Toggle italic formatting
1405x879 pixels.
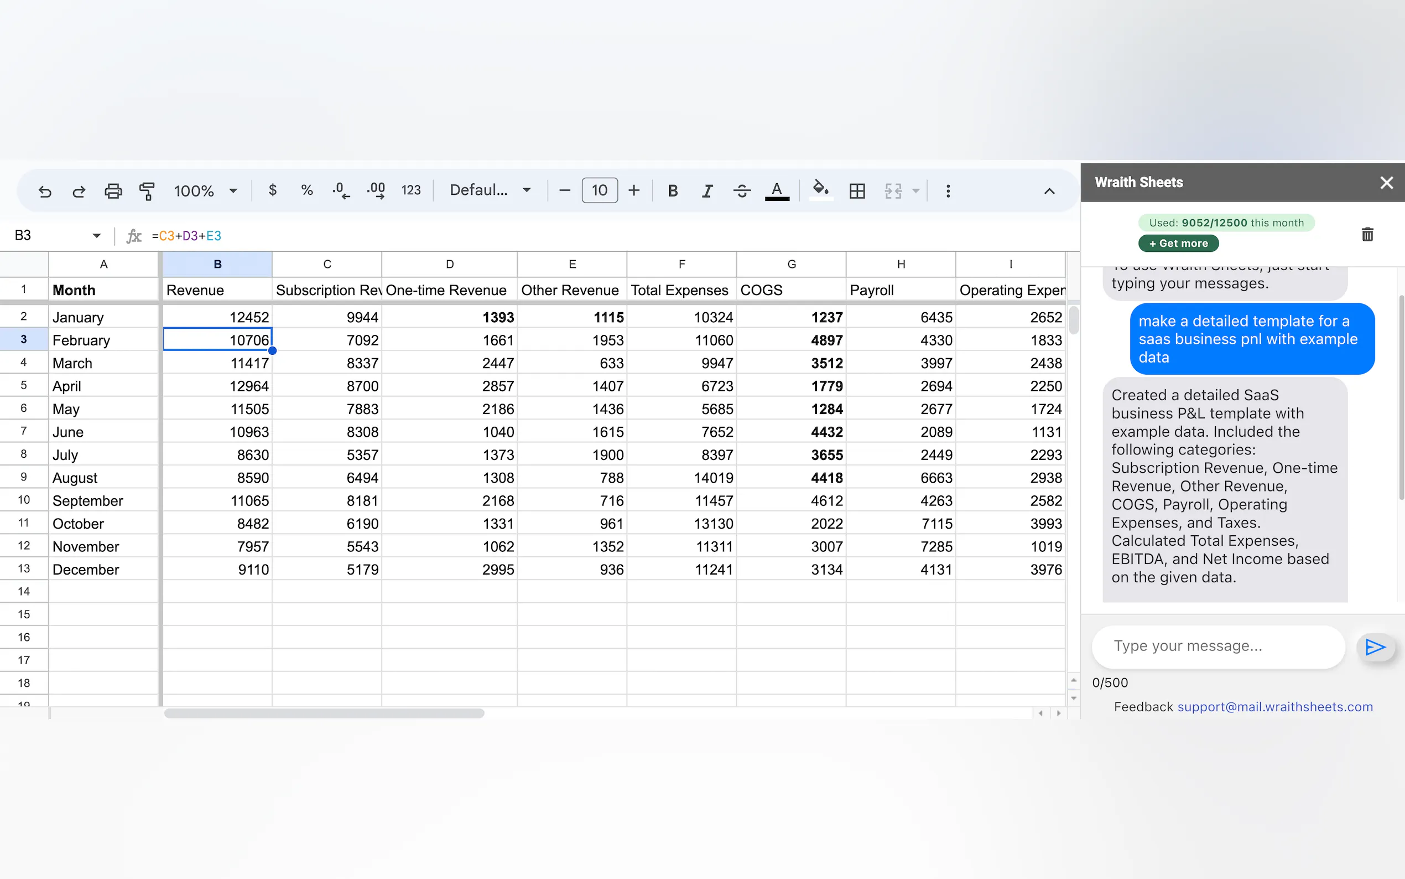tap(707, 190)
